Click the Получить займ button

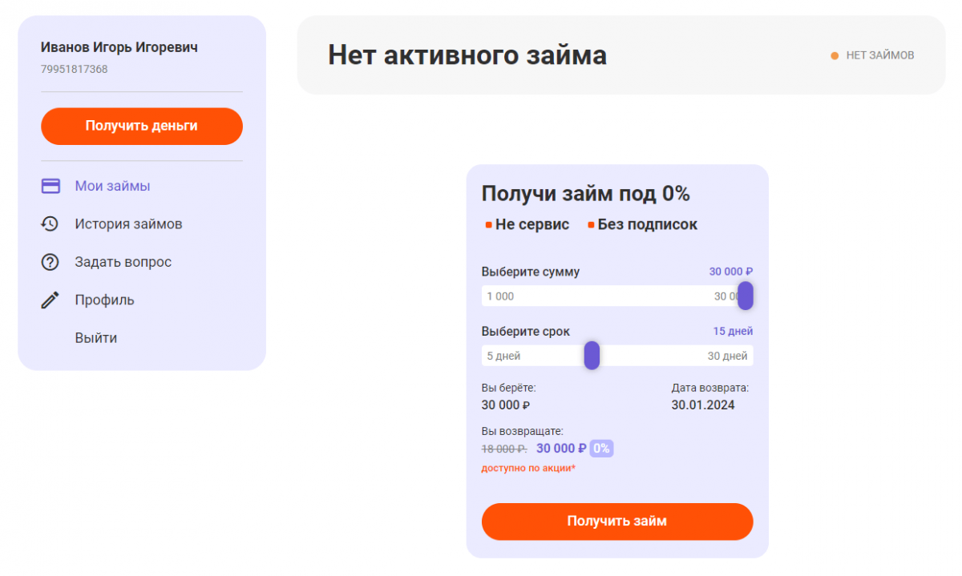click(617, 522)
